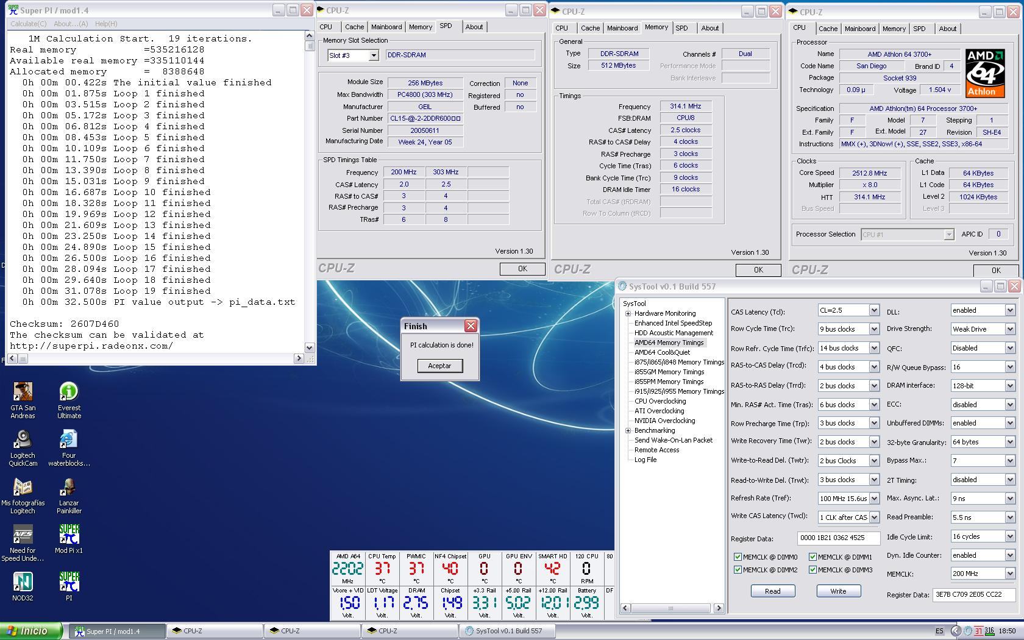This screenshot has height=640, width=1024.
Task: Open the Lanzar Painkiller shortcut
Action: [x=69, y=488]
